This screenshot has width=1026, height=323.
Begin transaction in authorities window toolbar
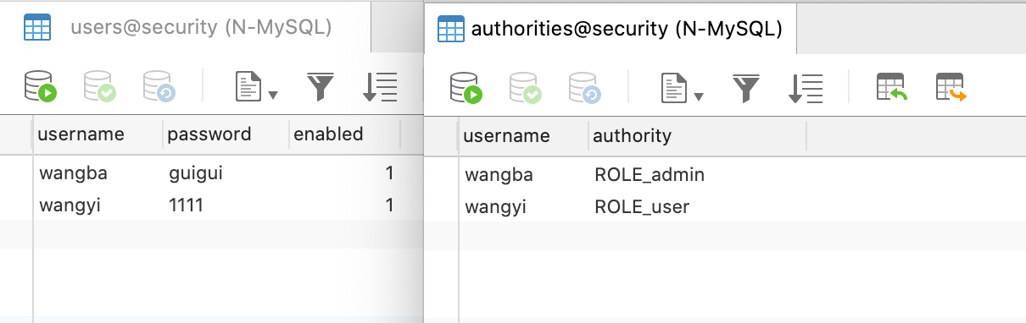click(x=466, y=87)
